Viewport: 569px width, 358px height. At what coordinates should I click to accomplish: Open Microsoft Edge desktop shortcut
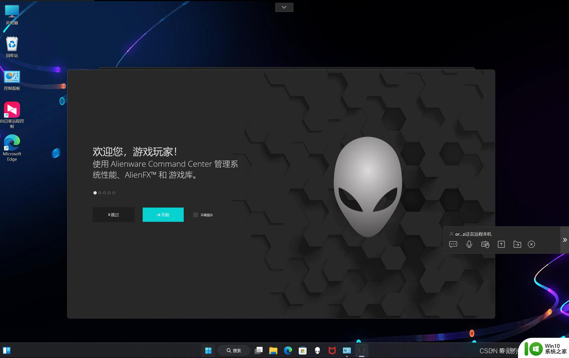pyautogui.click(x=12, y=148)
